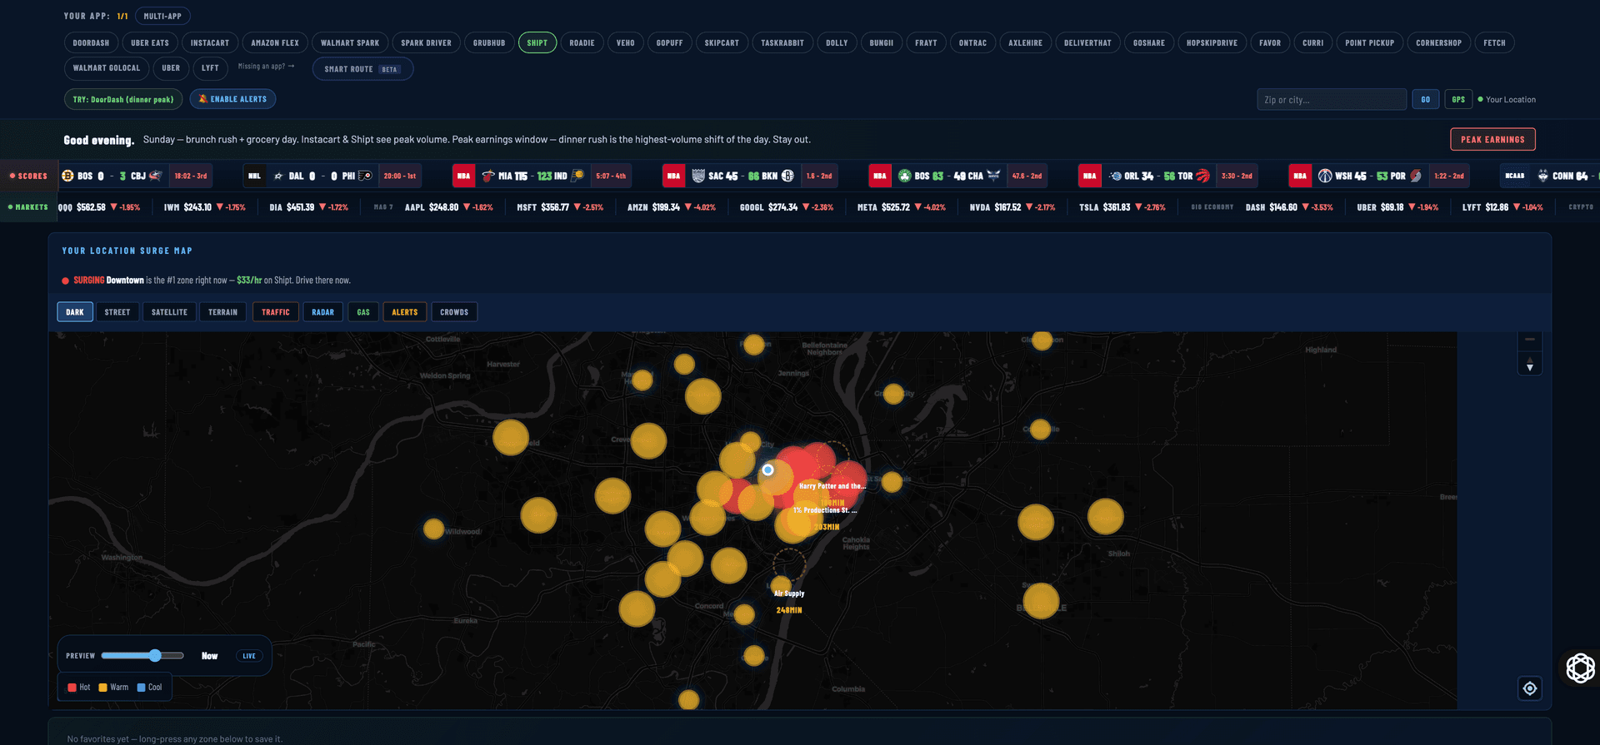The width and height of the screenshot is (1600, 745).
Task: Select the Lyft app chip
Action: coord(210,68)
